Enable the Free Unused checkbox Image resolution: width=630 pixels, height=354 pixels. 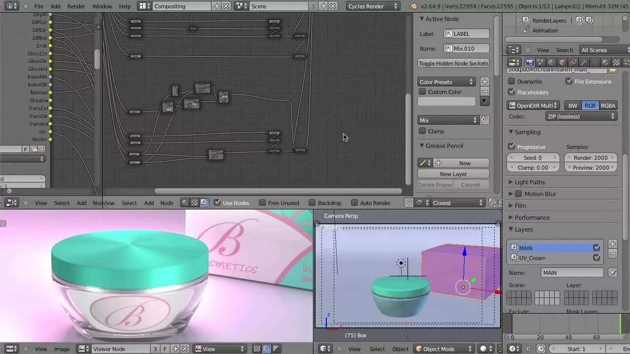263,203
